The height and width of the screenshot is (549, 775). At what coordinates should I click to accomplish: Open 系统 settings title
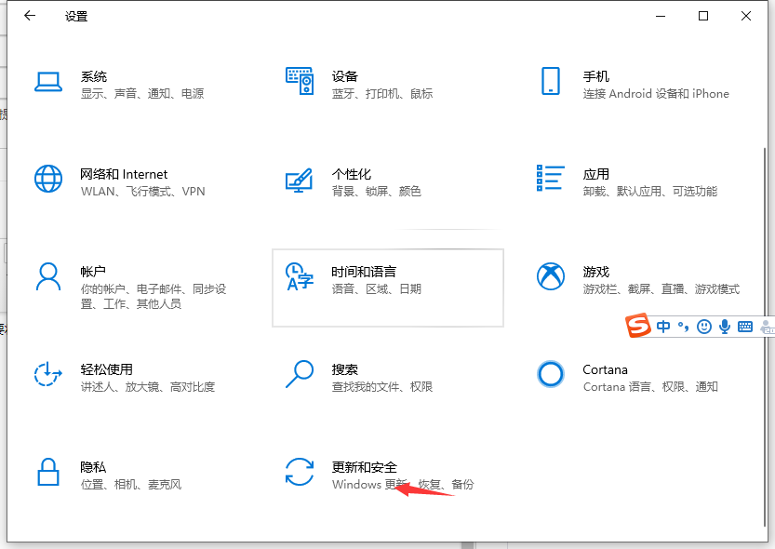tap(93, 76)
